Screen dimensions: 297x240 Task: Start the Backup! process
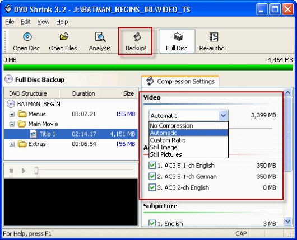tap(136, 41)
